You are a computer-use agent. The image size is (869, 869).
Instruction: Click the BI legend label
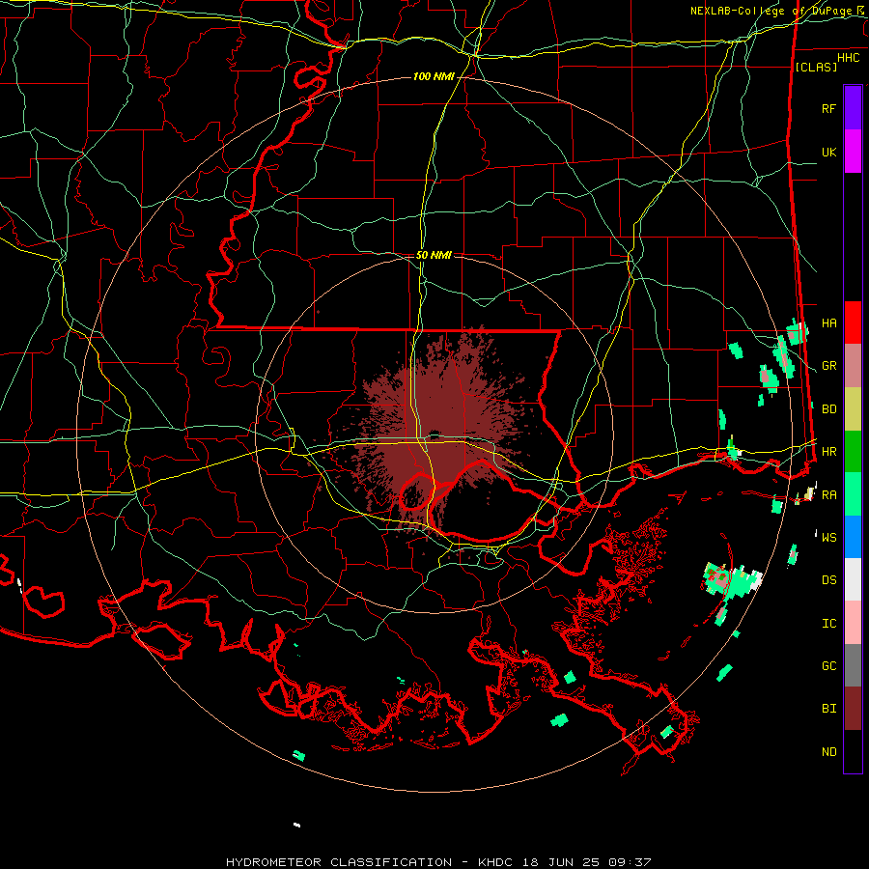point(828,709)
